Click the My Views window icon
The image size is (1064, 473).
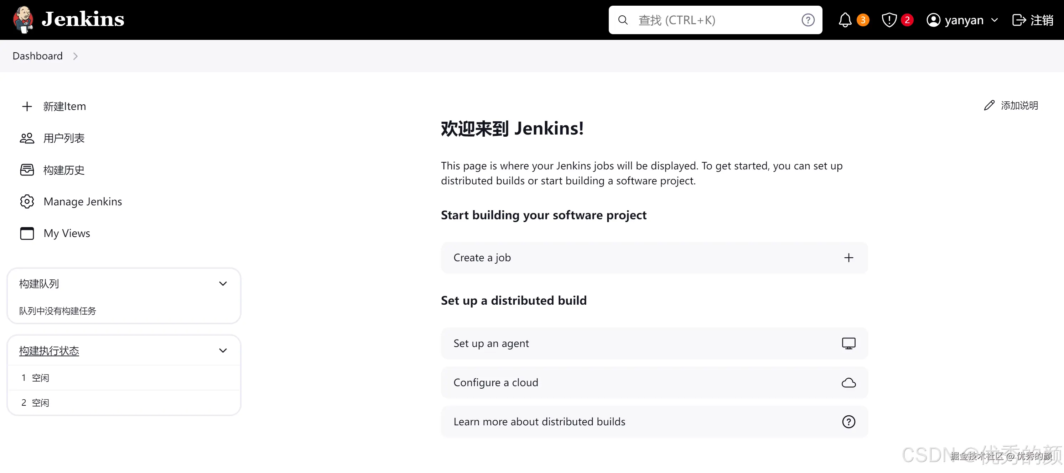tap(27, 233)
